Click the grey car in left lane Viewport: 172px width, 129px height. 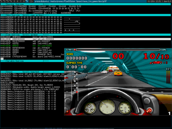pyautogui.click(x=76, y=77)
